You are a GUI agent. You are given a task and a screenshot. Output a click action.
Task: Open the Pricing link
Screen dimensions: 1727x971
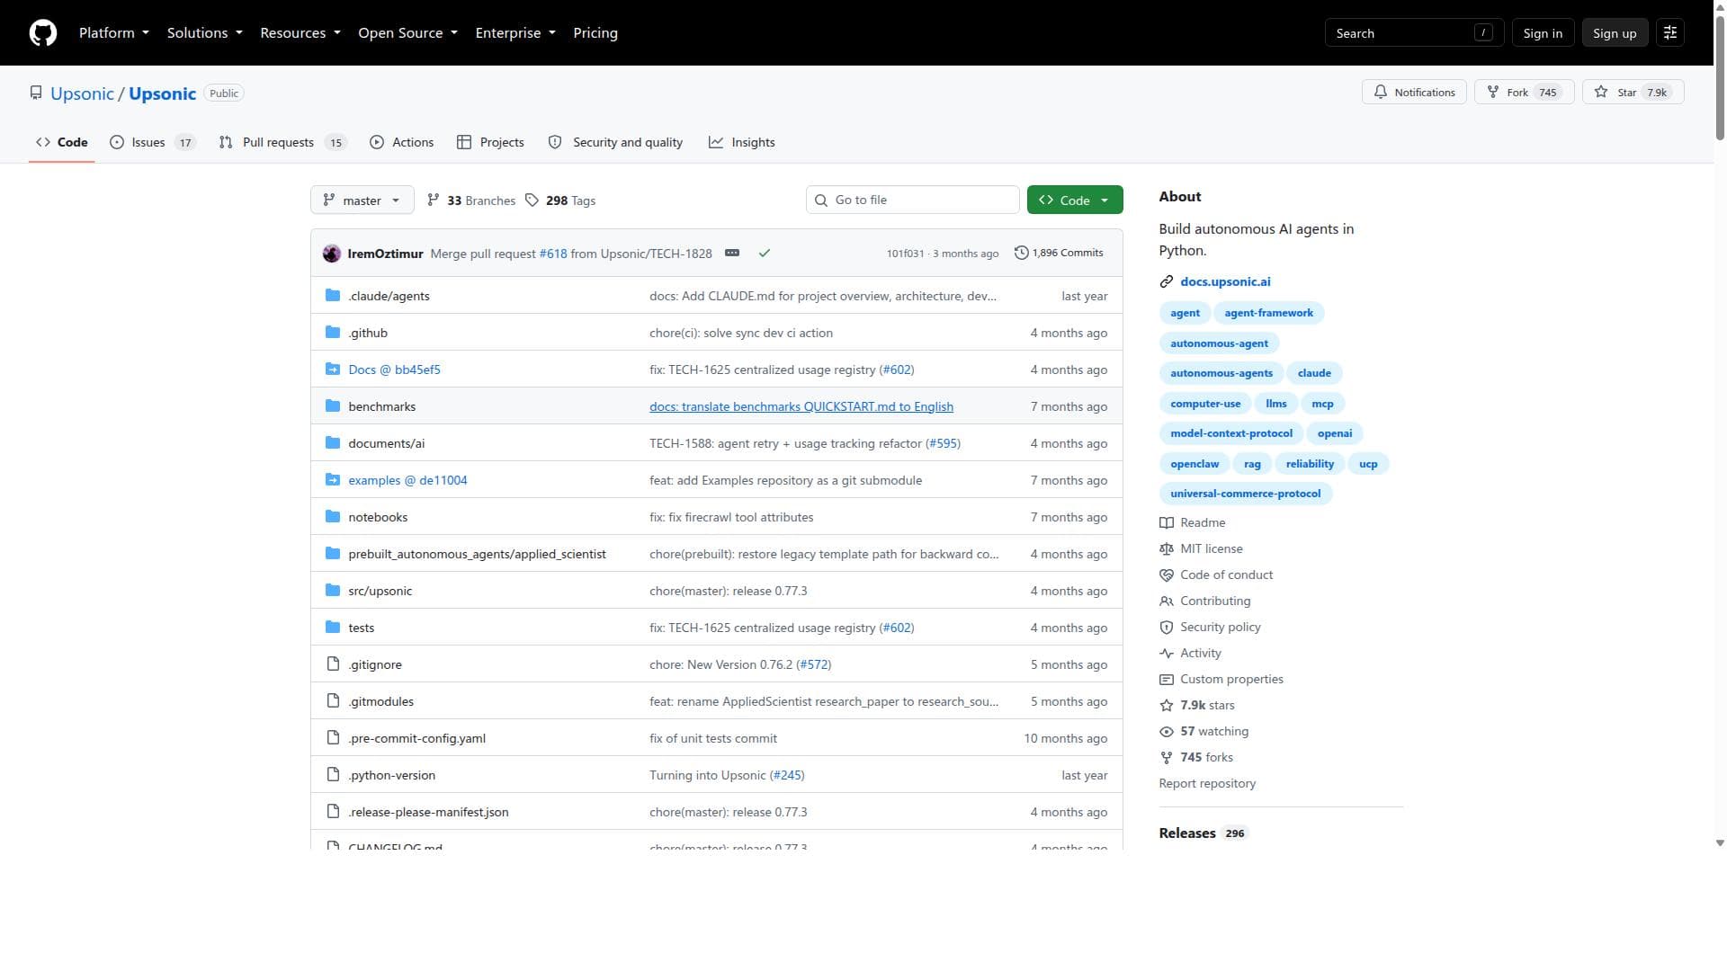tap(595, 33)
